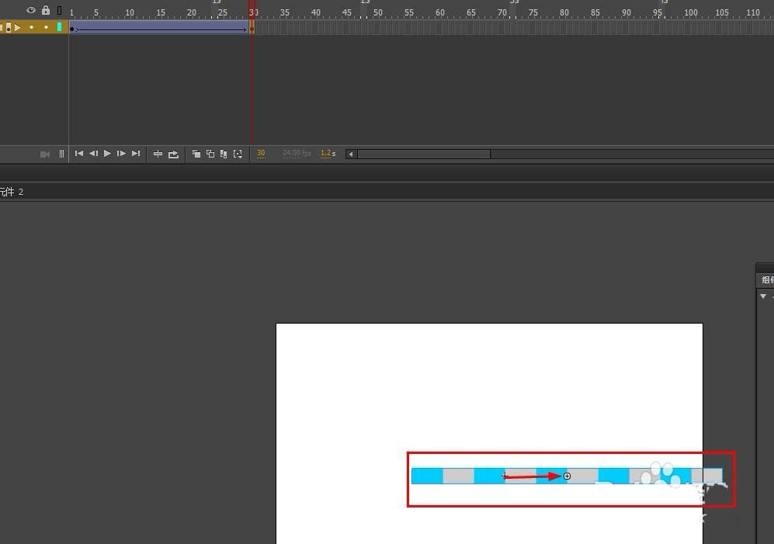Click the 元件 2 breadcrumb label

pyautogui.click(x=12, y=192)
